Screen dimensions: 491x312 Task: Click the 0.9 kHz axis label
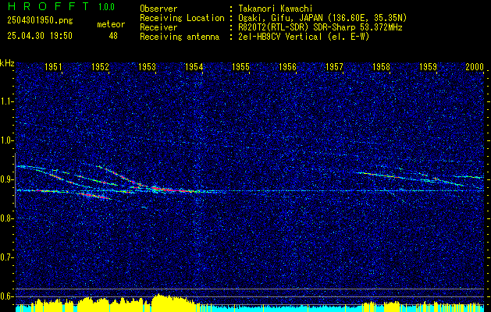pos(6,179)
